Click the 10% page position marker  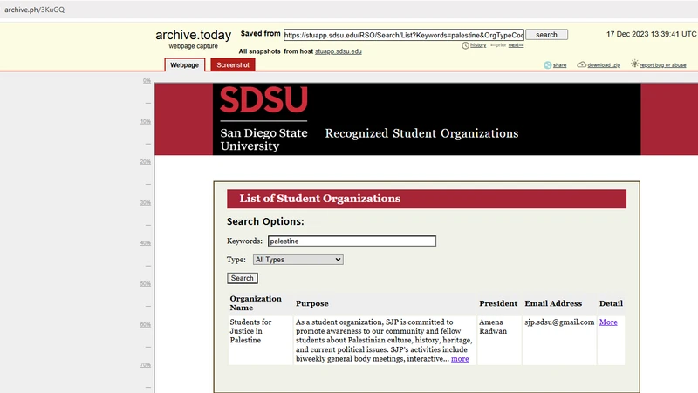tap(146, 122)
